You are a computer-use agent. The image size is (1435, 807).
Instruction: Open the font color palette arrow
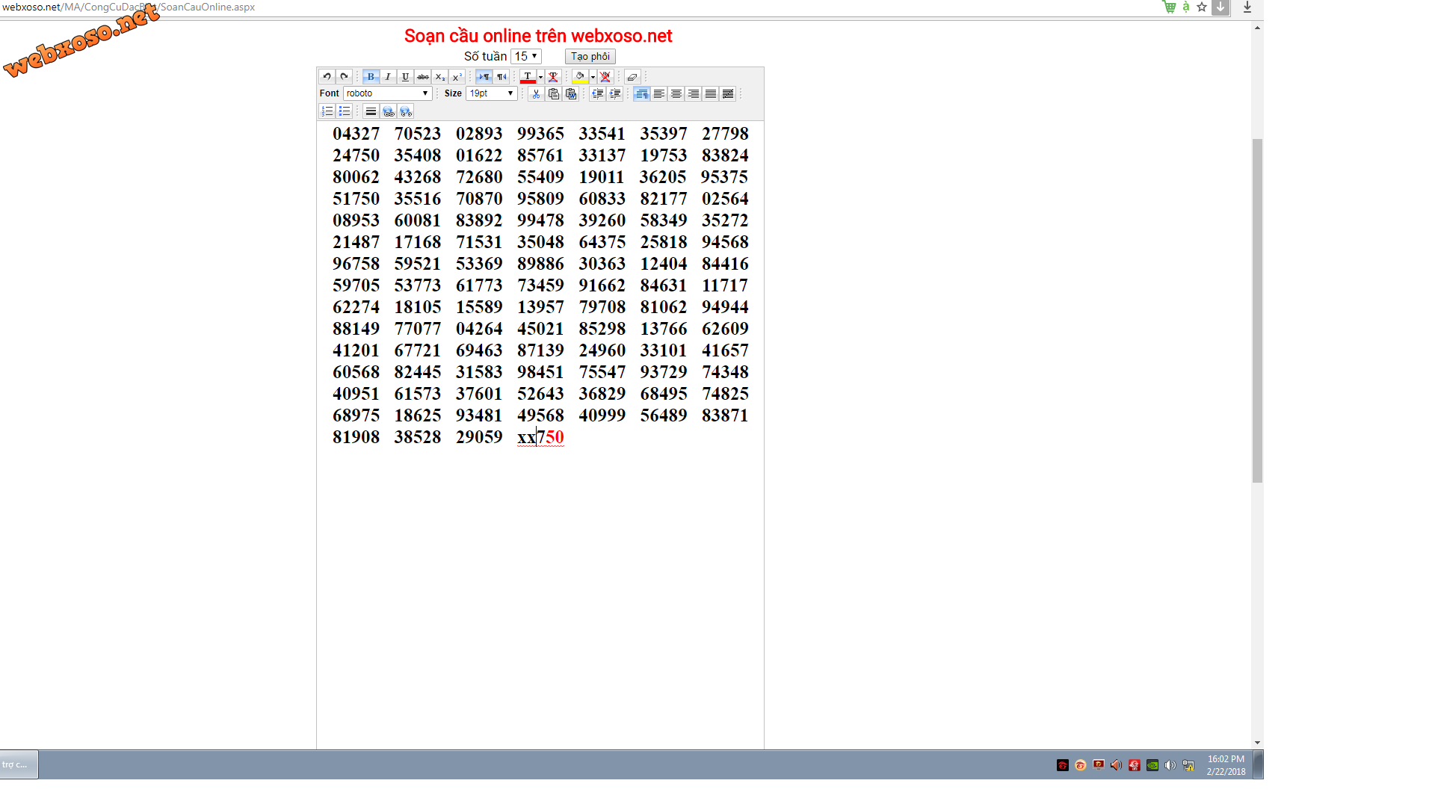pyautogui.click(x=540, y=77)
